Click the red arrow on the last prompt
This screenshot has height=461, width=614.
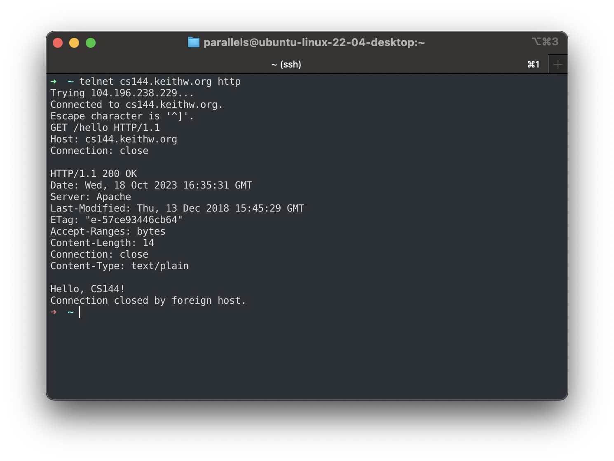[54, 312]
